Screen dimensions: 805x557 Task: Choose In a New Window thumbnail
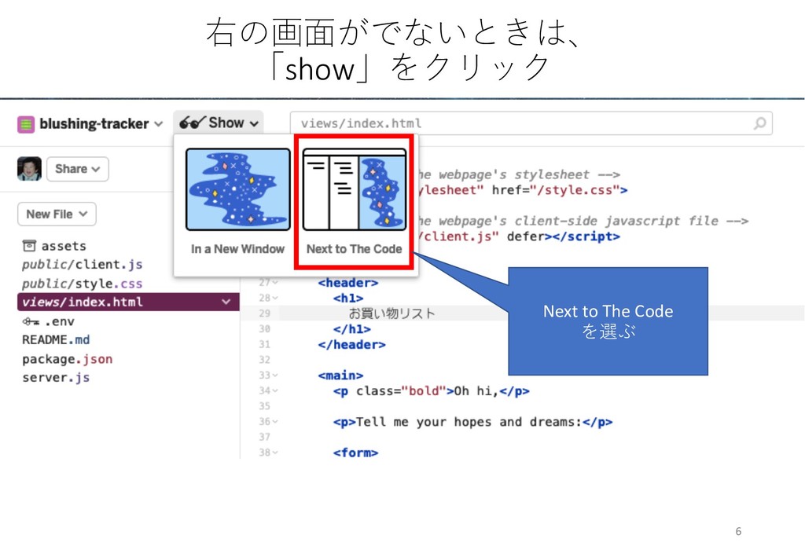click(237, 189)
